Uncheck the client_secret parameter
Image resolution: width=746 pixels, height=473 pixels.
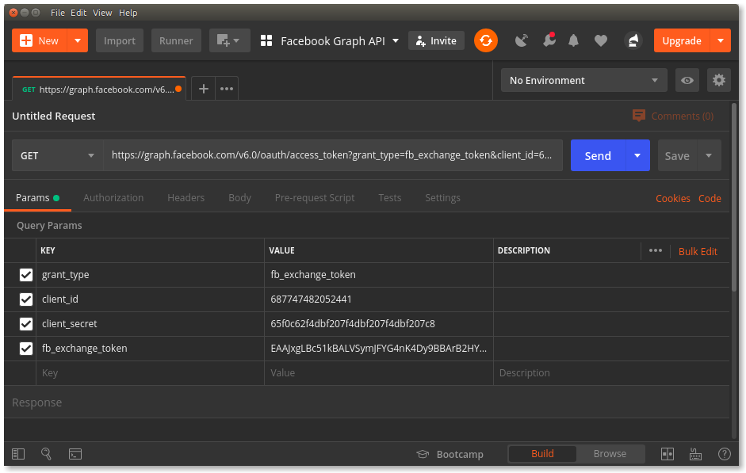(x=26, y=324)
